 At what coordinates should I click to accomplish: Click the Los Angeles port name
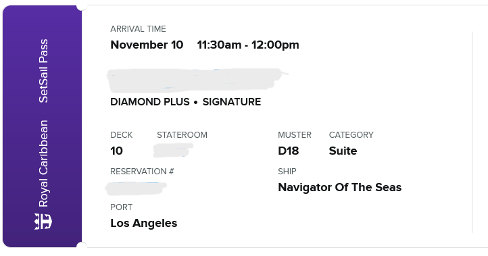click(143, 224)
